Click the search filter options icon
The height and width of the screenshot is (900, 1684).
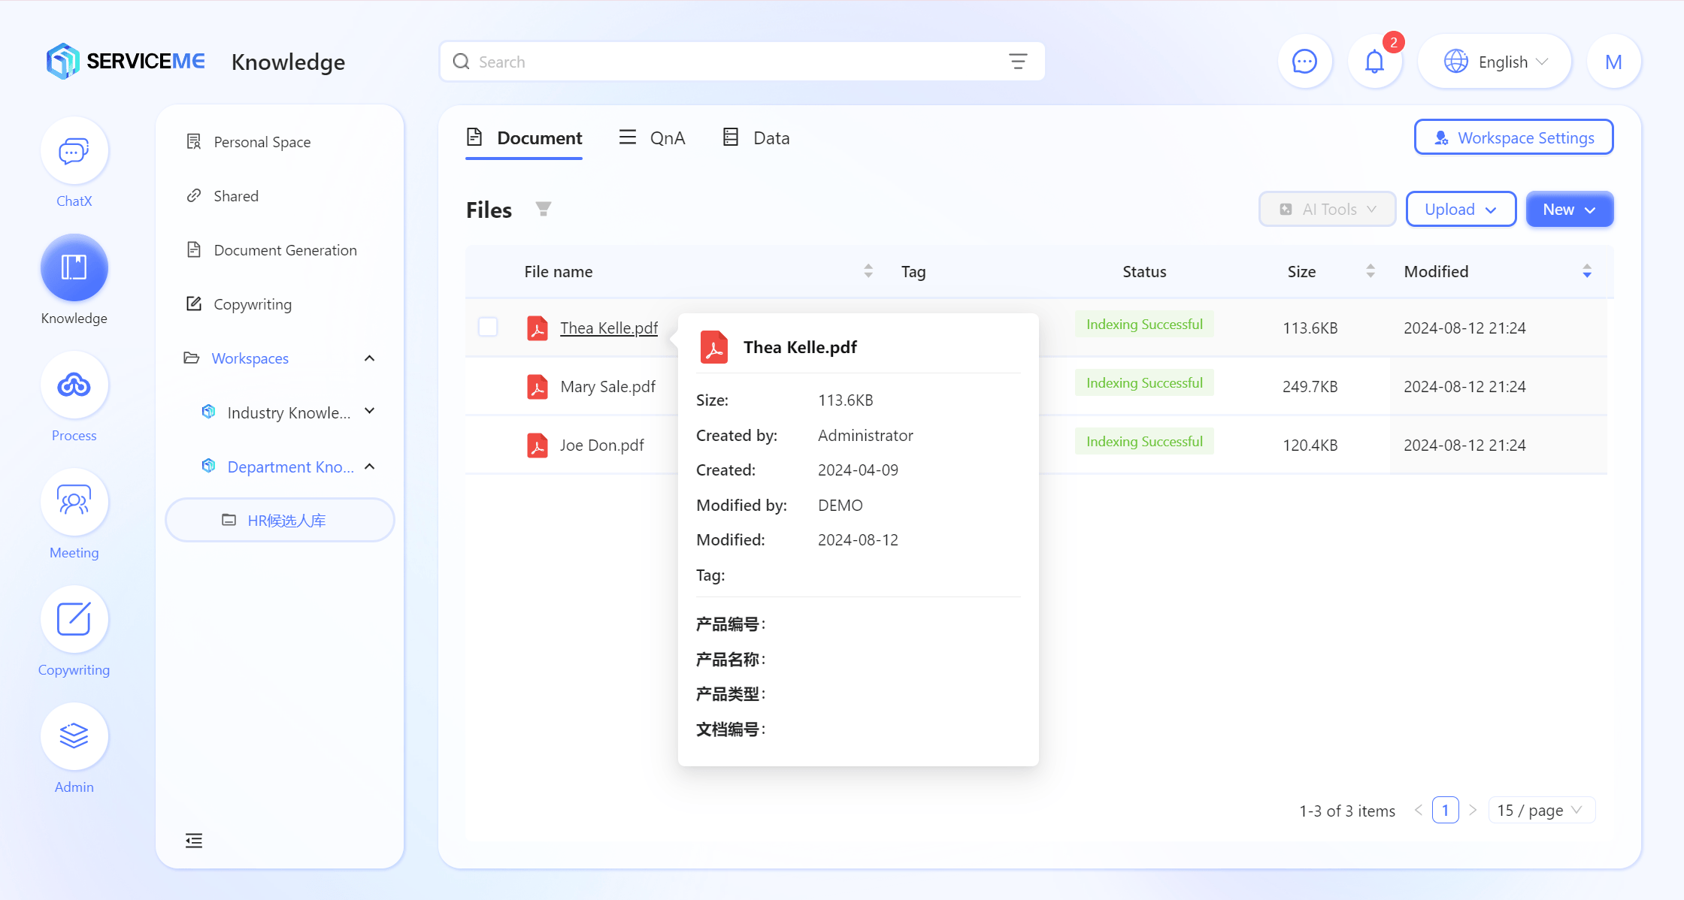point(1018,62)
